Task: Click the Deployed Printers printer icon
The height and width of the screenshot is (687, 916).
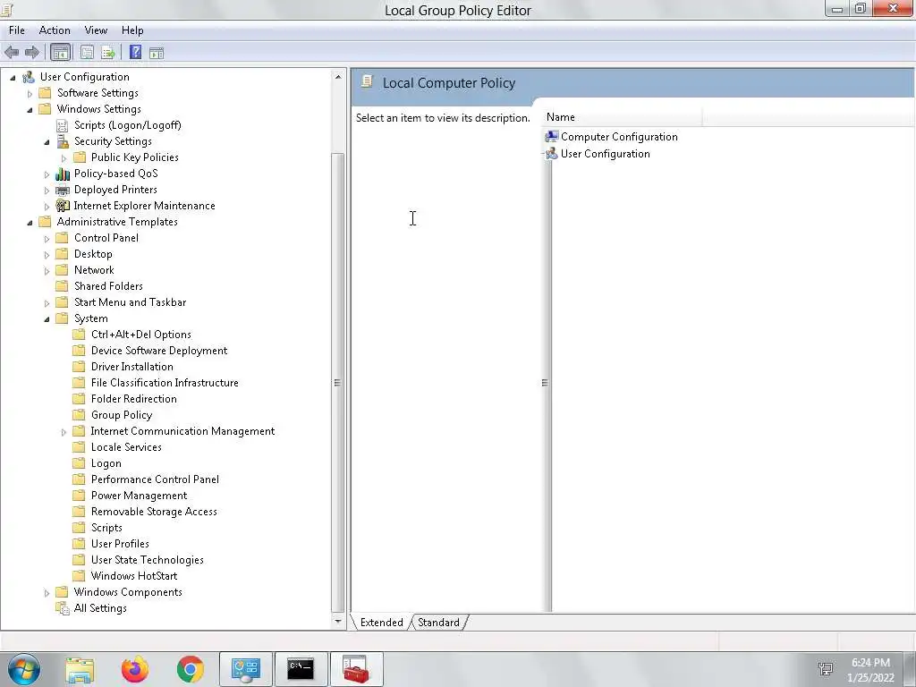Action: [63, 190]
